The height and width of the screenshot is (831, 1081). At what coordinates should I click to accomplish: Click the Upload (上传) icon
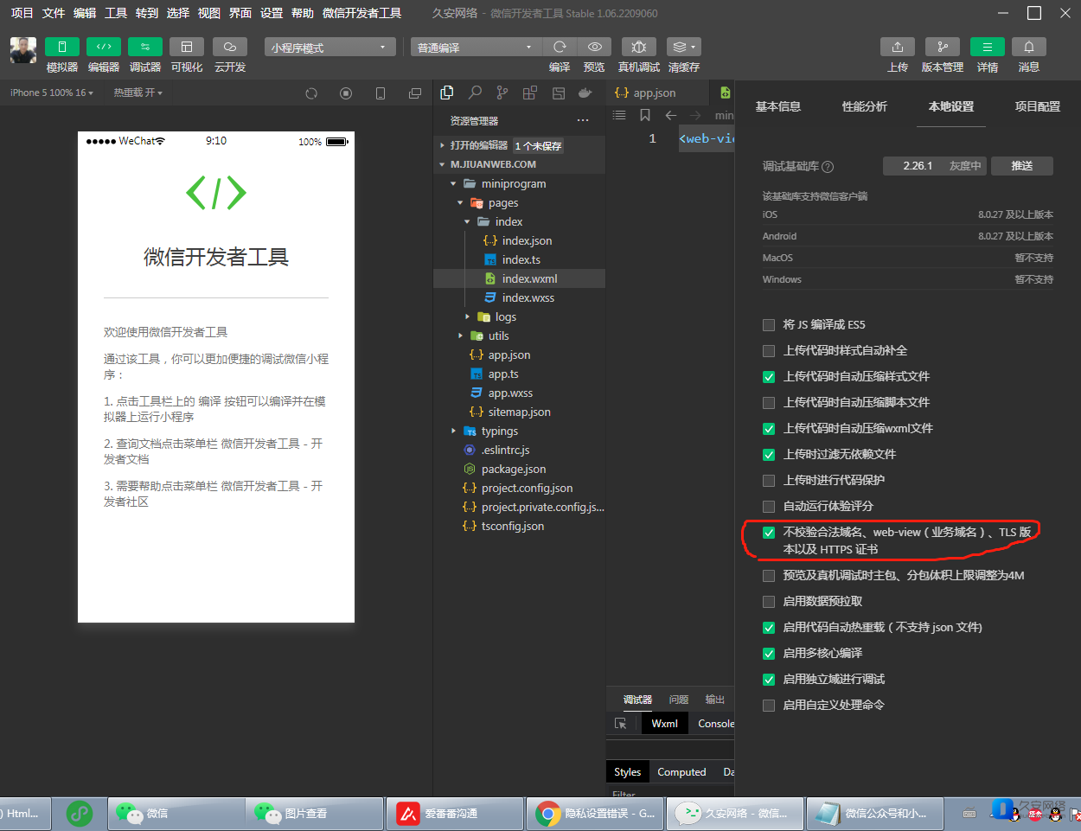898,47
